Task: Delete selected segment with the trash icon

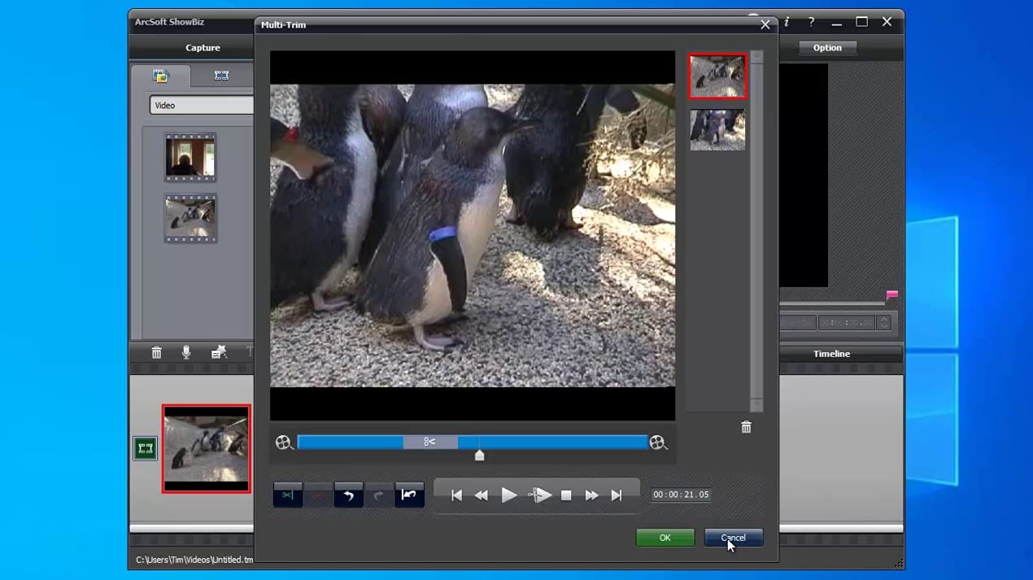Action: (746, 426)
